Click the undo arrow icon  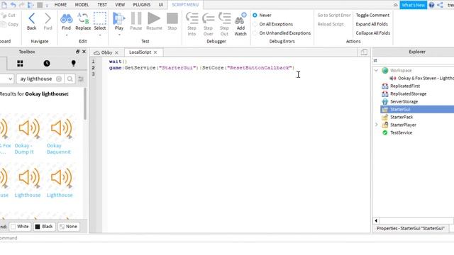(13, 5)
